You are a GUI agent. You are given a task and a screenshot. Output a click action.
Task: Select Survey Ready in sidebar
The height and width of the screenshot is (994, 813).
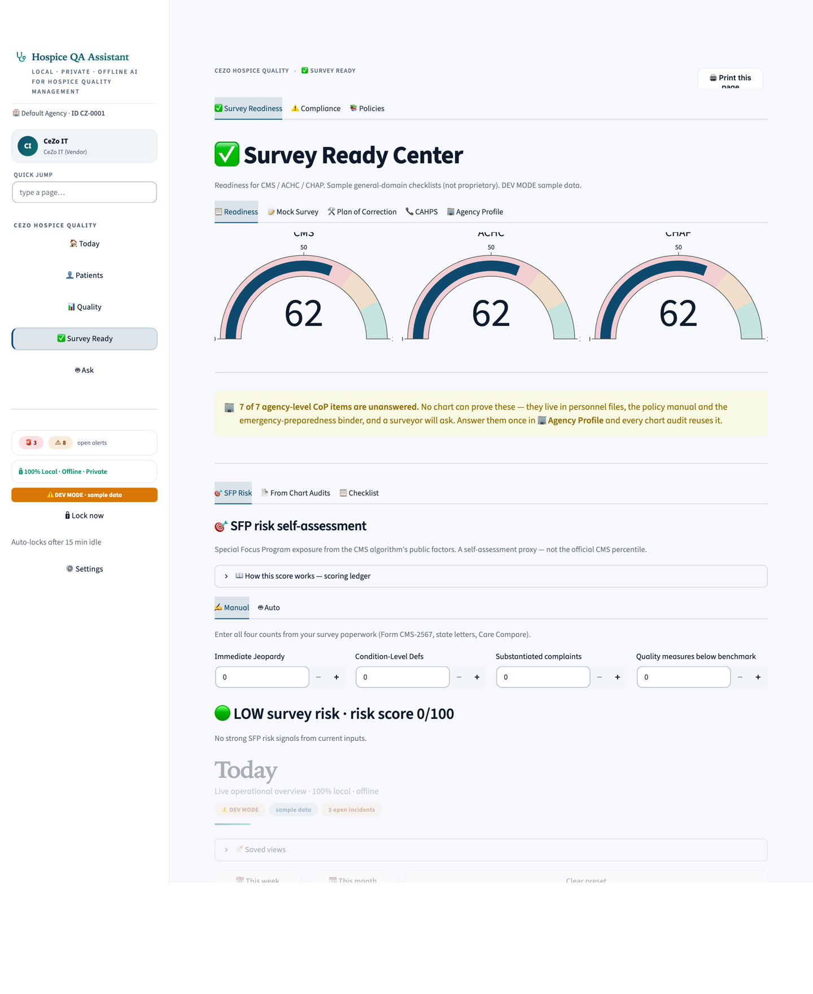coord(85,338)
